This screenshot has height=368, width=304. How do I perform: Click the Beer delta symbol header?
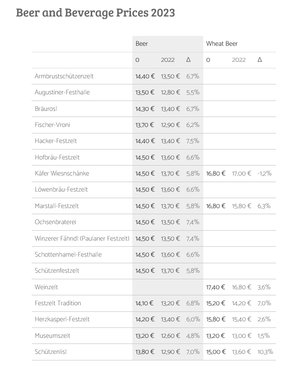(188, 59)
